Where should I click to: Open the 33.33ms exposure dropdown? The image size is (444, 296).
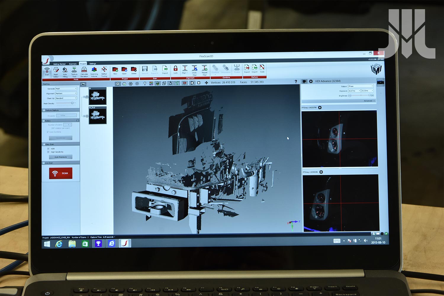click(367, 91)
